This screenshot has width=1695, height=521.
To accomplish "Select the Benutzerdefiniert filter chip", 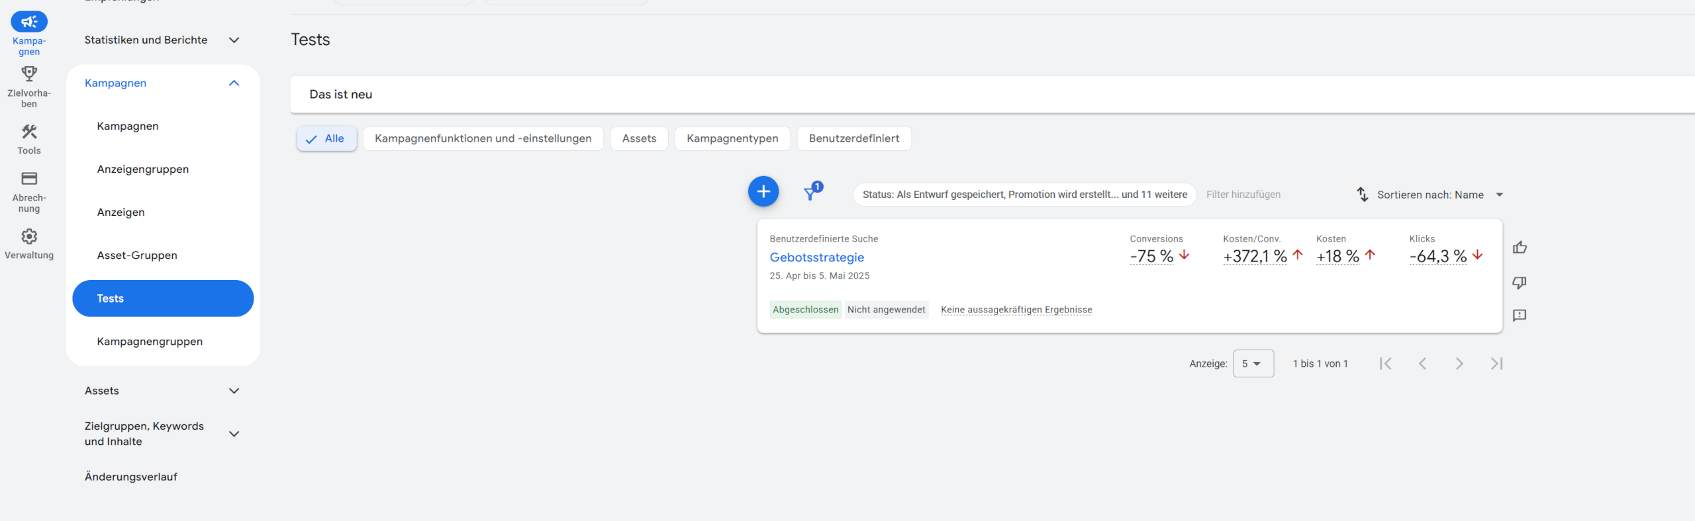I will (x=854, y=138).
